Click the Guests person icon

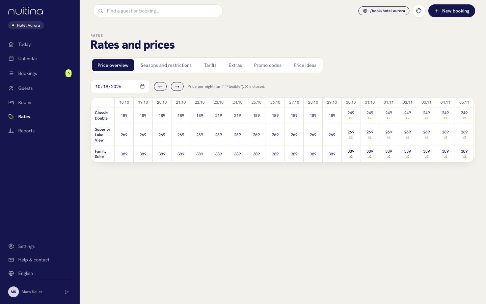tap(11, 88)
